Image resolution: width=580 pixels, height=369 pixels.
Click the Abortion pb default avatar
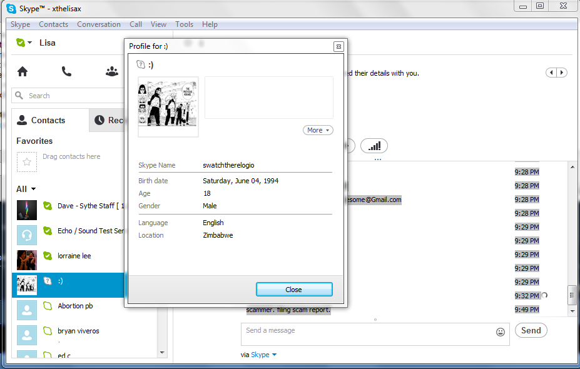(27, 310)
